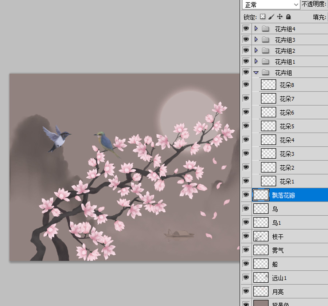328x306 pixels.
Task: Toggle visibility of layer 花朵3
Action: coord(246,153)
